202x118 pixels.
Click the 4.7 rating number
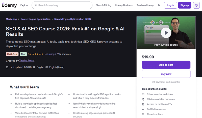(x=30, y=54)
